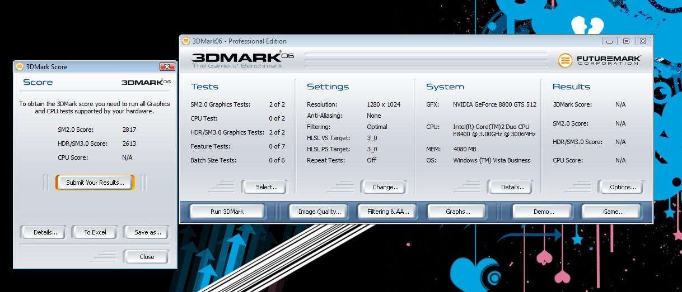Minimize the 3DMark06 main window
682x292 pixels.
[x=610, y=41]
